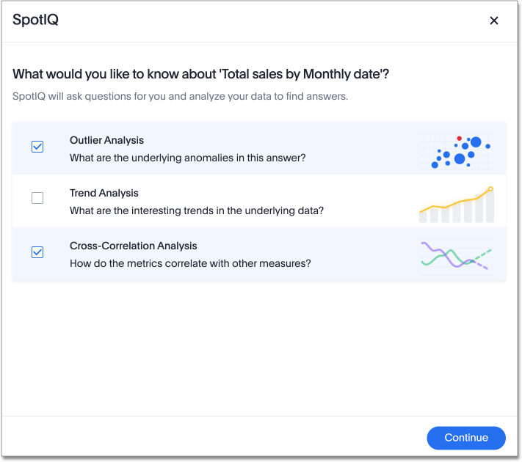This screenshot has height=462, width=522.
Task: Uncheck the Cross-Correlation Analysis checkbox
Action: click(x=37, y=252)
